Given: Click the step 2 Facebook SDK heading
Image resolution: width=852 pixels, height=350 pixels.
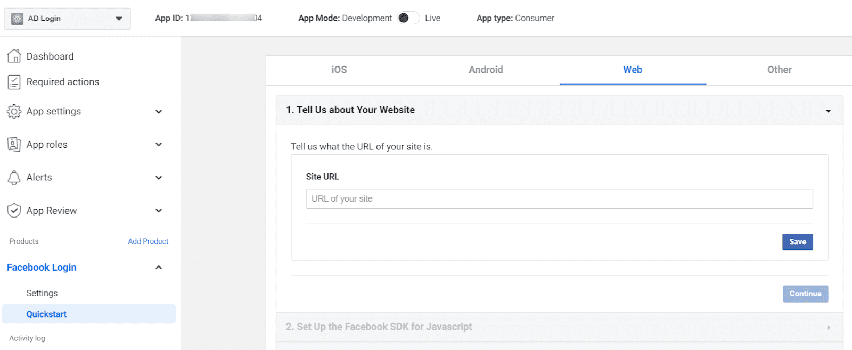Looking at the screenshot, I should (x=379, y=327).
